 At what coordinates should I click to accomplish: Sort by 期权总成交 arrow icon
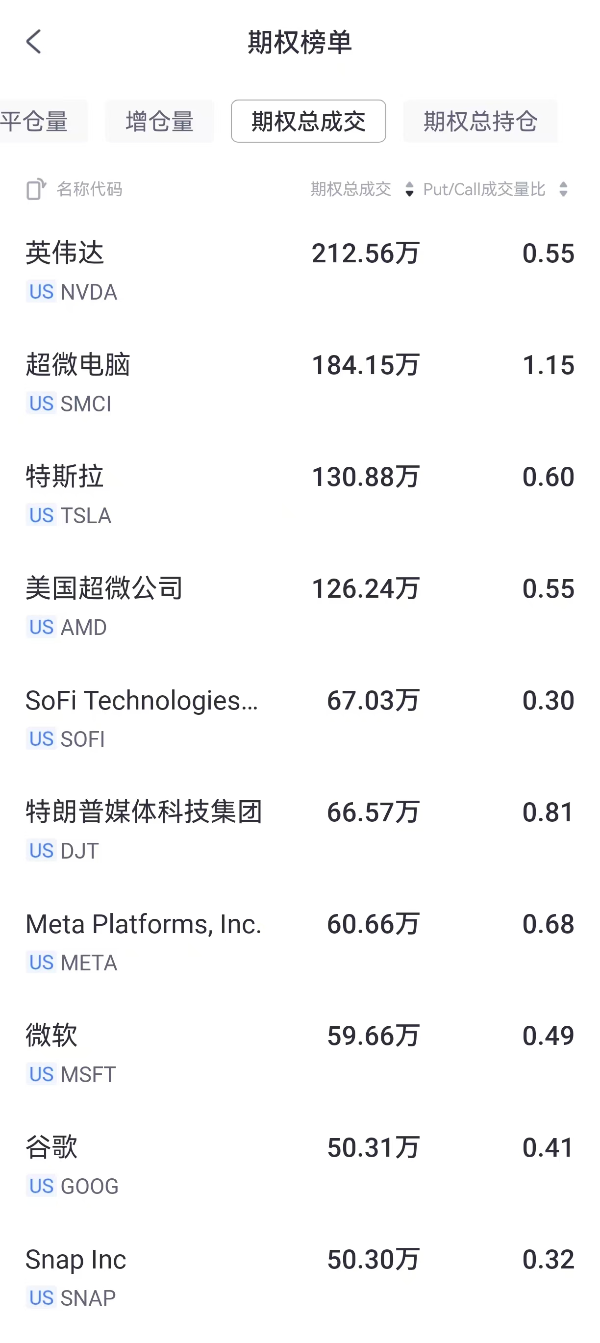pos(409,189)
